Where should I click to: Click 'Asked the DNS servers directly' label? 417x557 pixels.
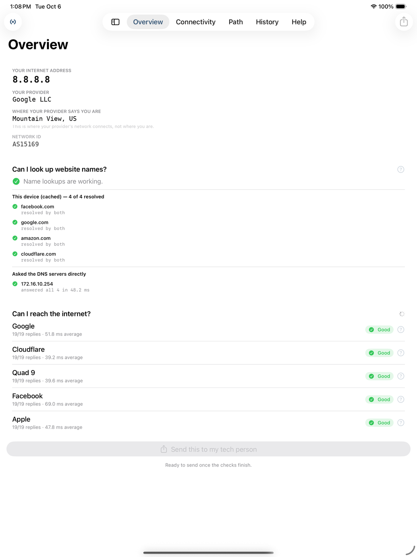[49, 274]
